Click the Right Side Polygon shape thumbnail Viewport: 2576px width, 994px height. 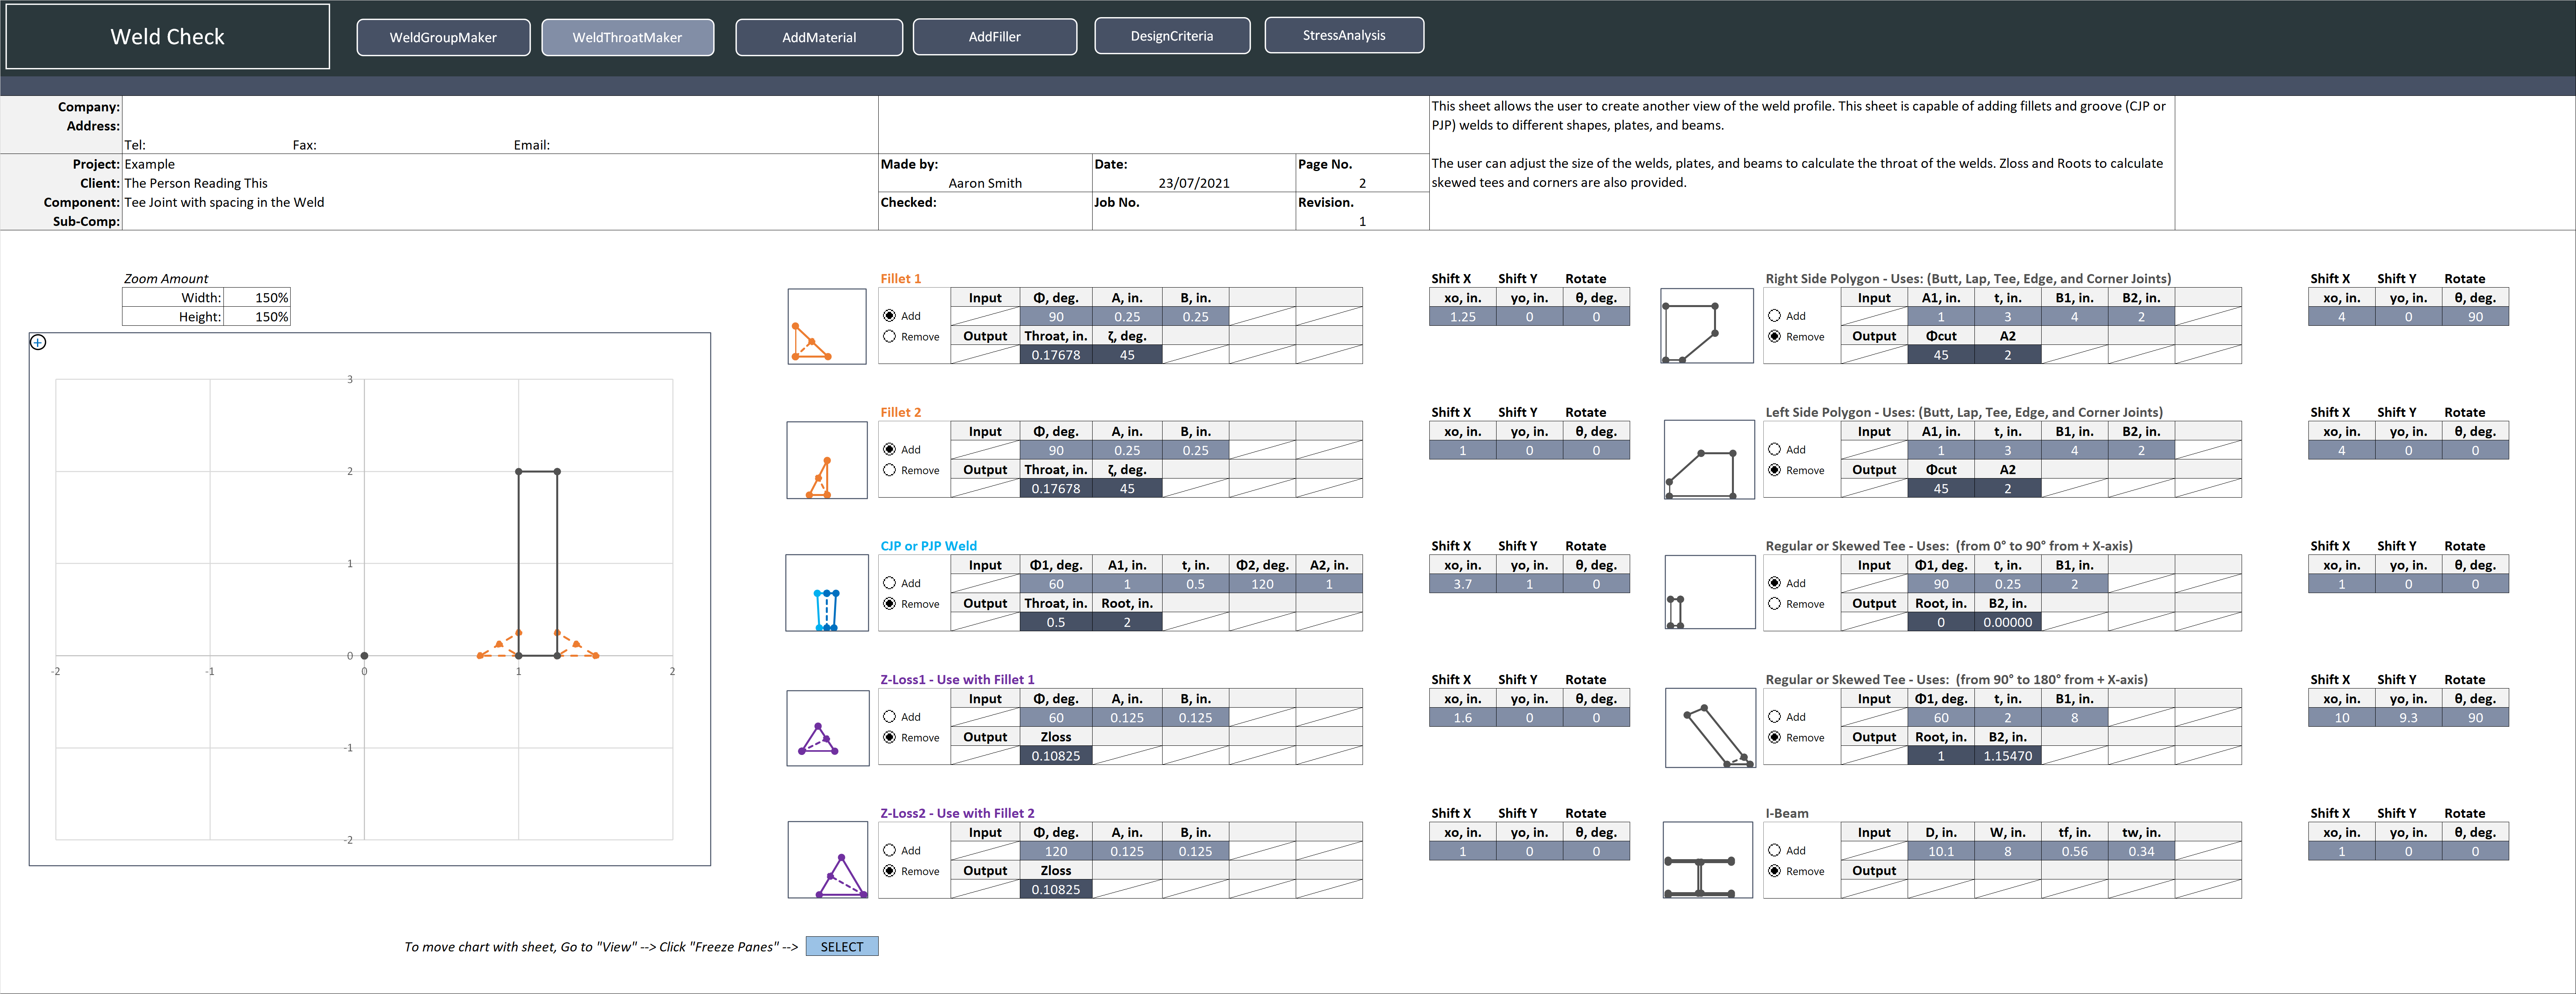click(1707, 326)
